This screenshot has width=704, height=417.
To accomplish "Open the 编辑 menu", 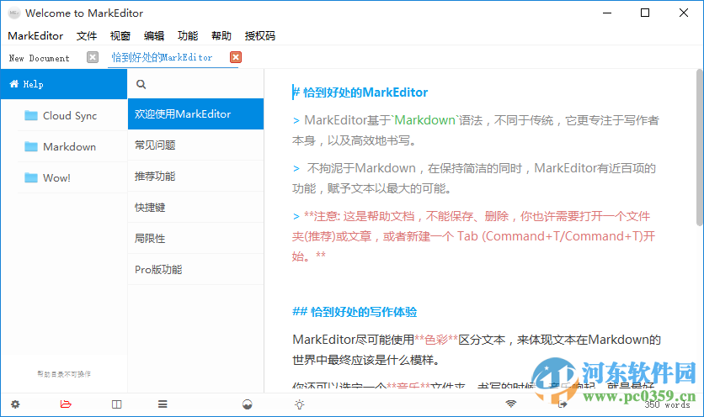I will click(154, 36).
